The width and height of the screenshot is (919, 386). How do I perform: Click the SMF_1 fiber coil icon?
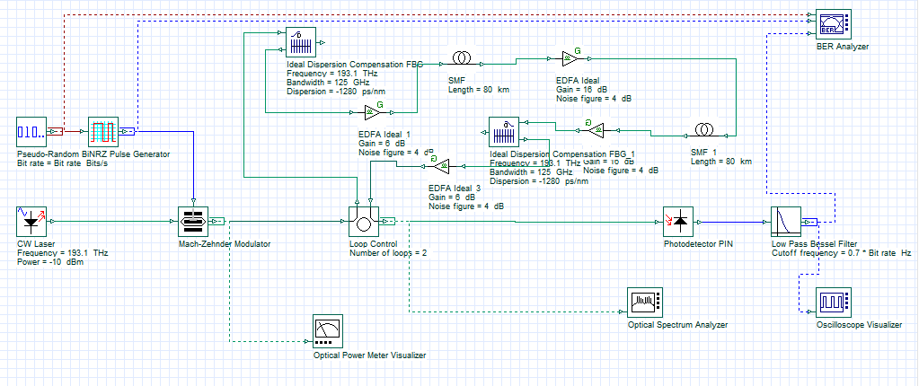[x=704, y=129]
